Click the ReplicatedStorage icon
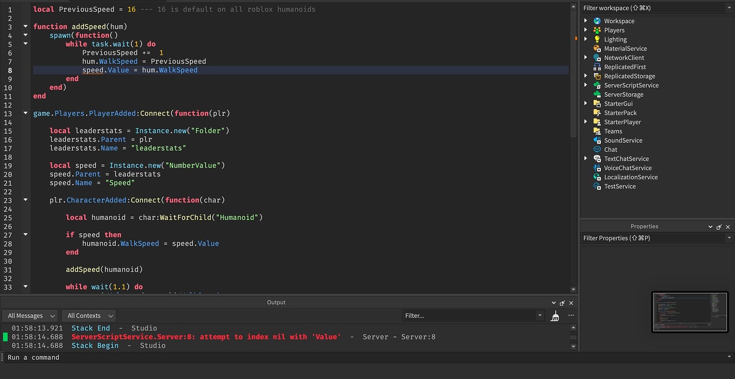This screenshot has height=379, width=735. click(x=597, y=76)
